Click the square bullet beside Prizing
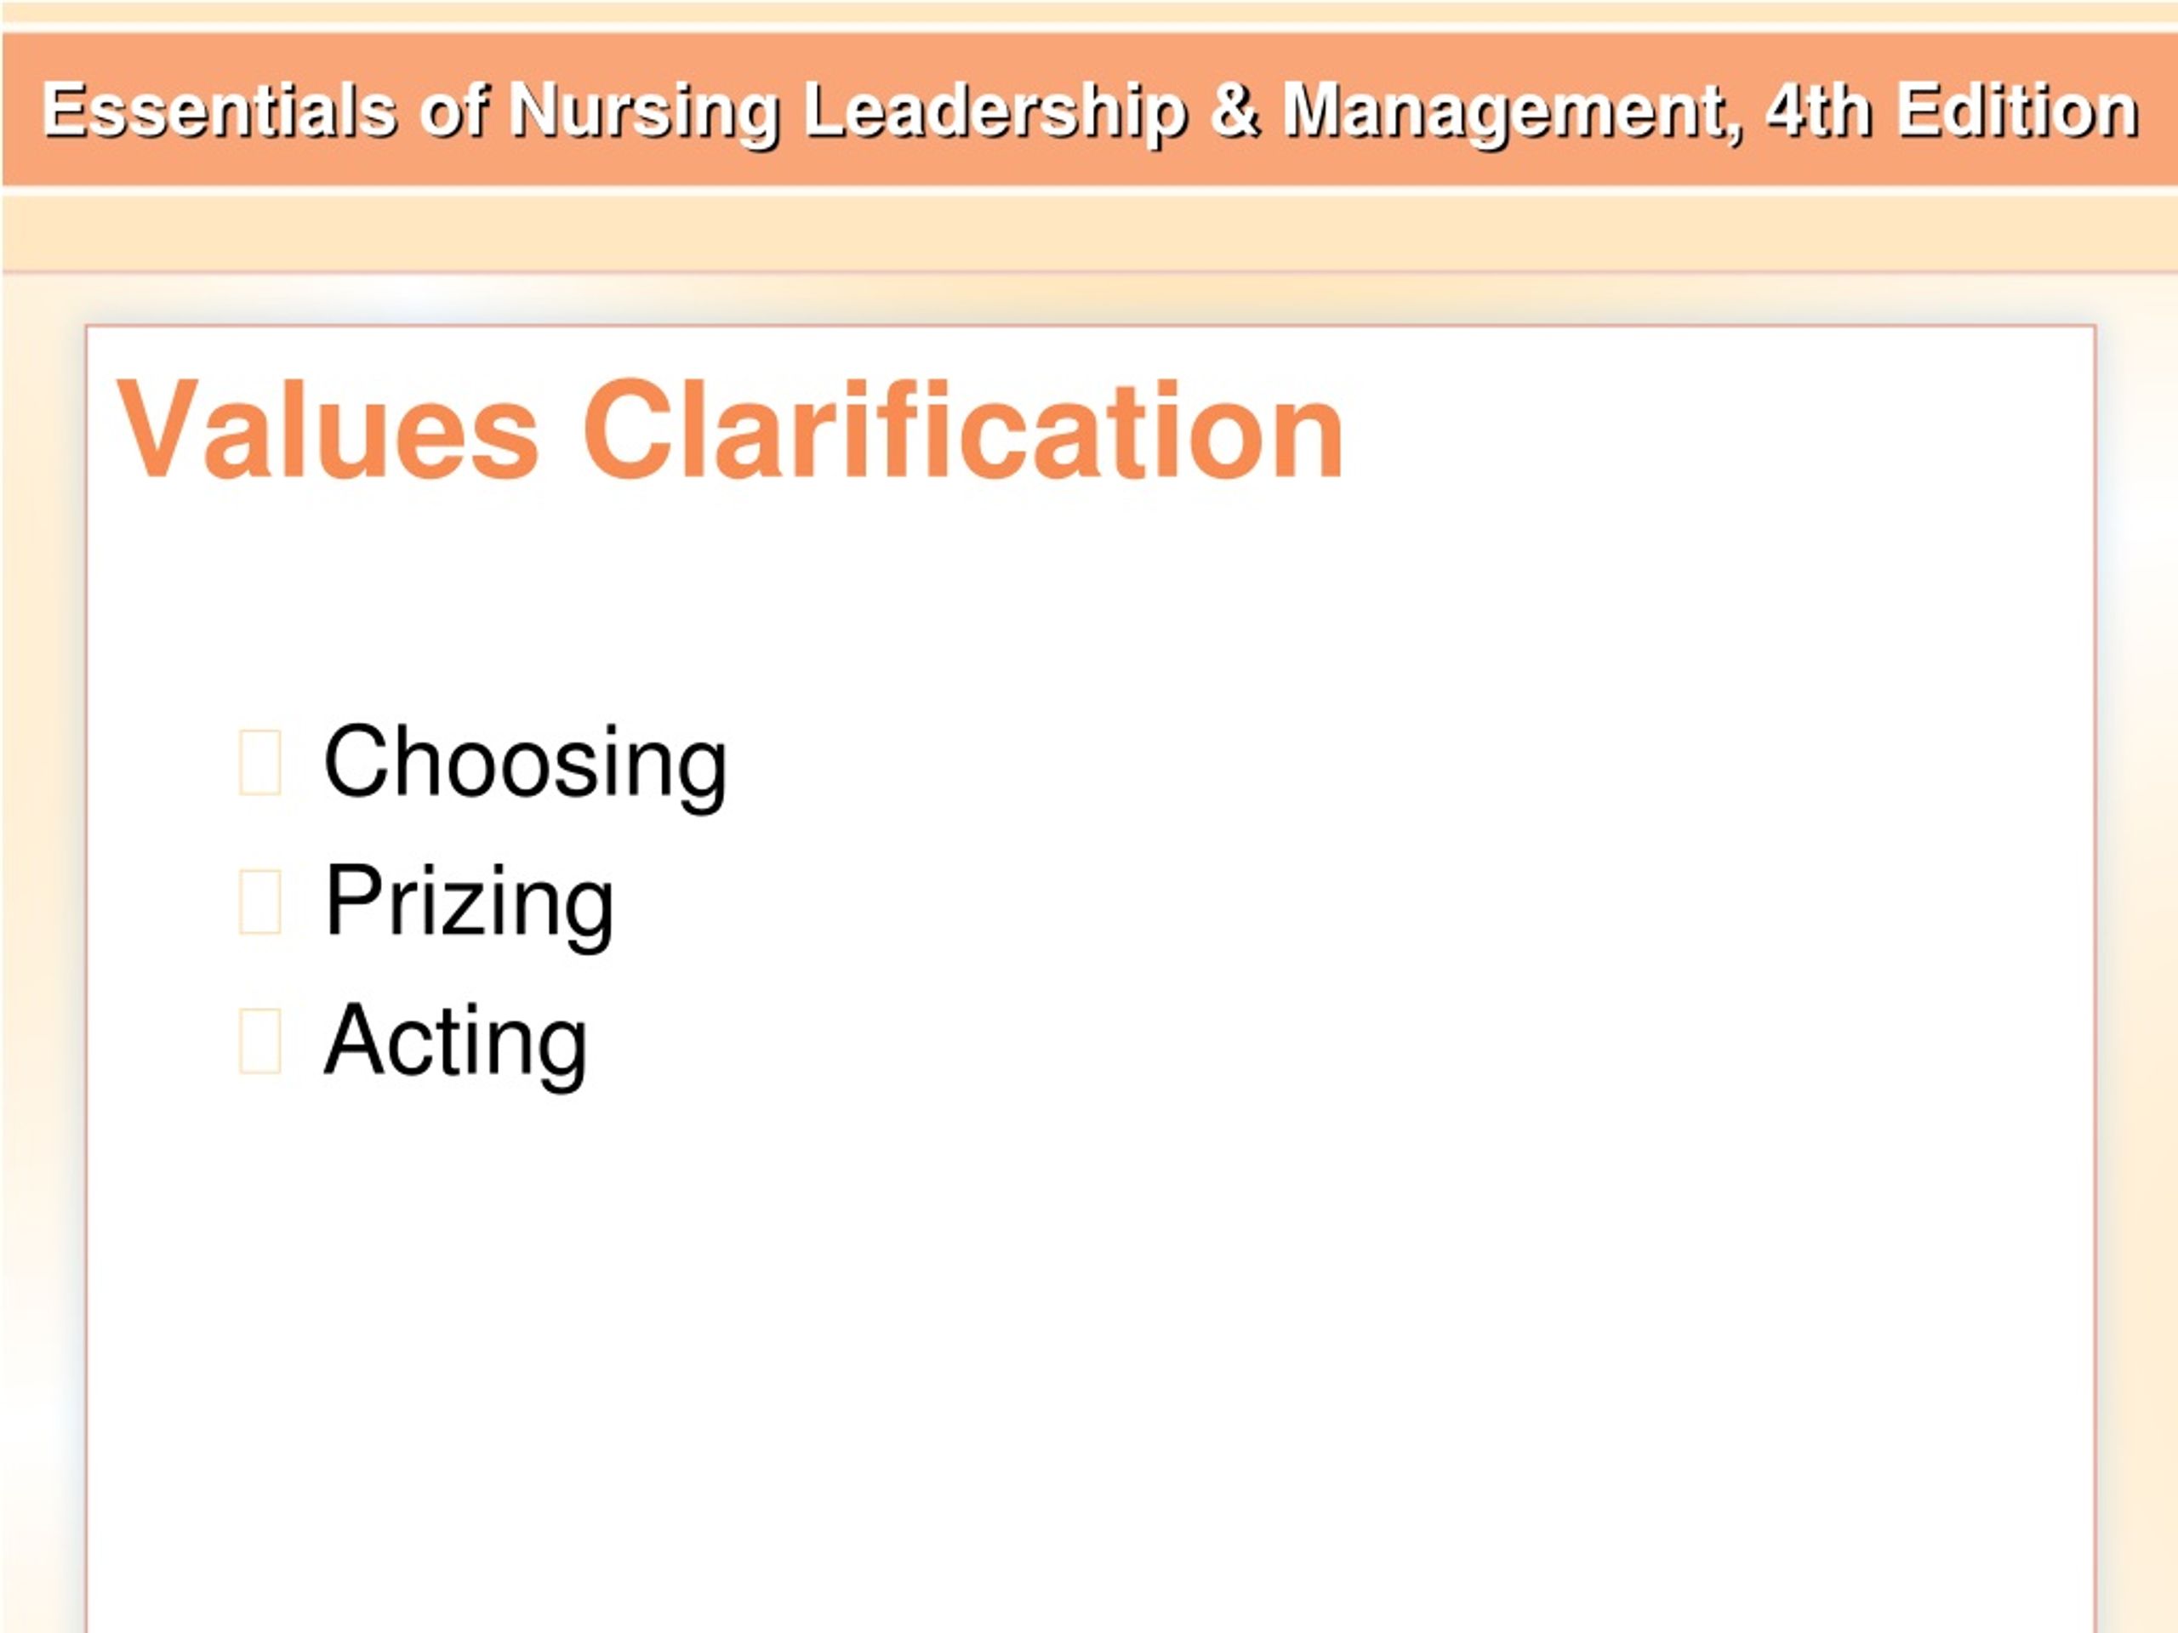This screenshot has width=2178, height=1633. tap(260, 902)
